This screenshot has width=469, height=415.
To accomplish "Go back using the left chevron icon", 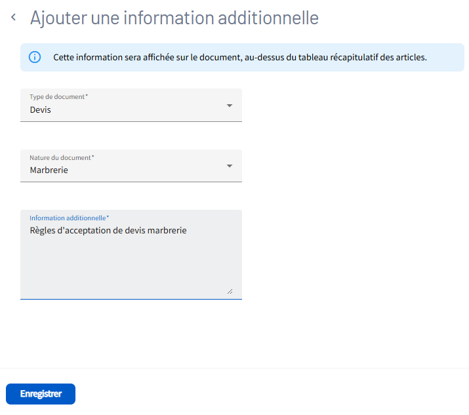I will click(13, 18).
